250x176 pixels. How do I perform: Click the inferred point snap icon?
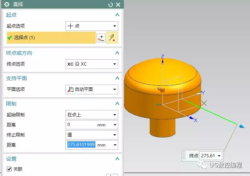[112, 38]
